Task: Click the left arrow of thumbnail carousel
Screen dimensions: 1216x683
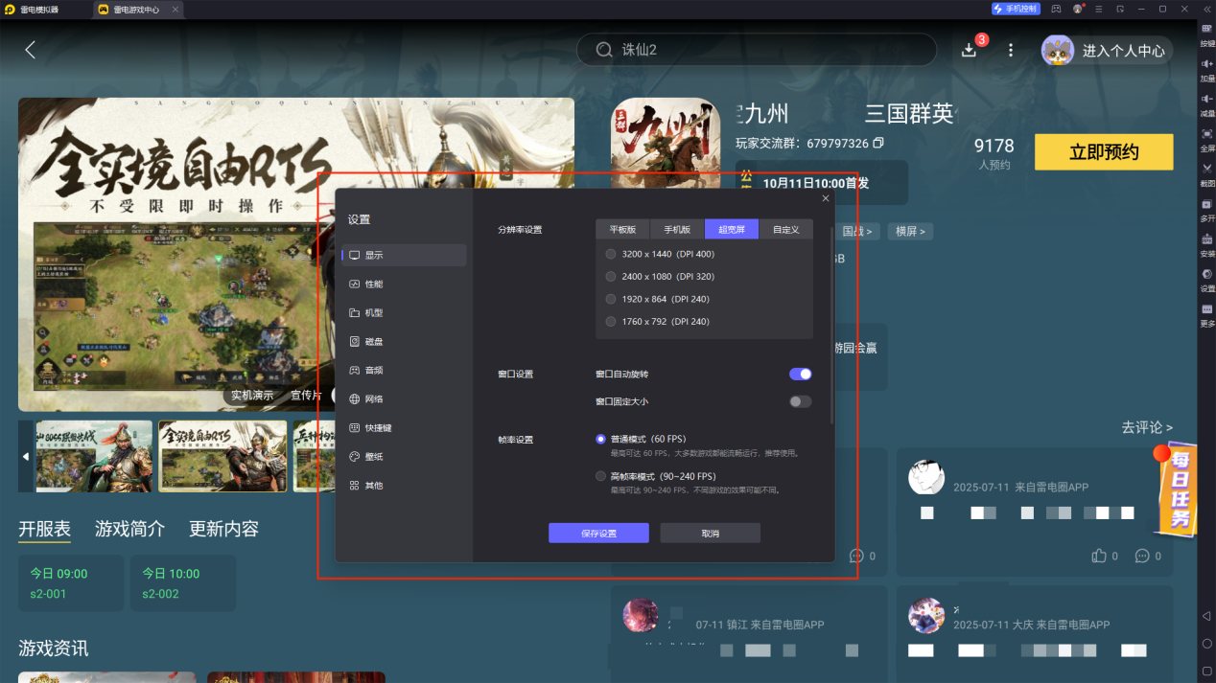Action: [x=26, y=457]
